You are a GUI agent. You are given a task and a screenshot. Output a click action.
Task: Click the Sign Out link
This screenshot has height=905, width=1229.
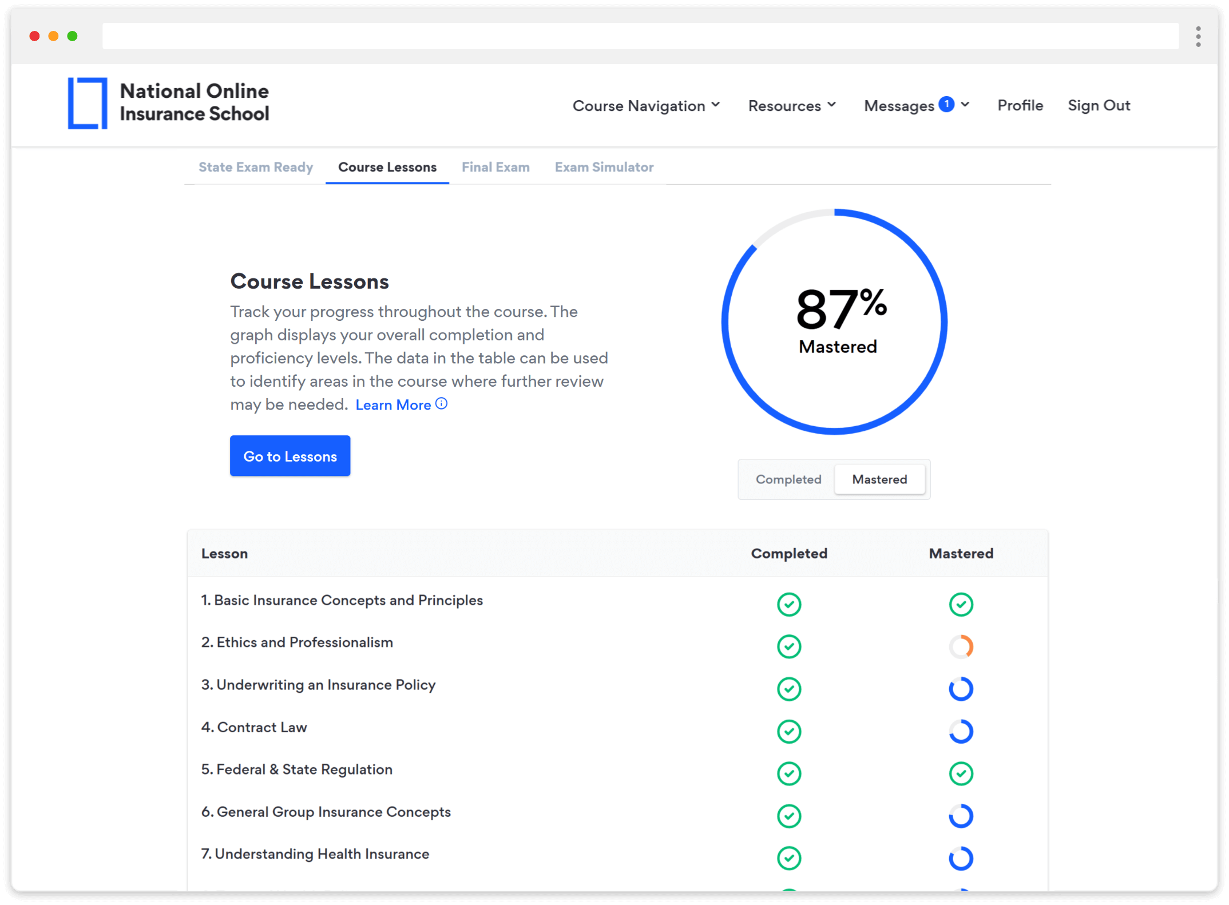pyautogui.click(x=1099, y=106)
